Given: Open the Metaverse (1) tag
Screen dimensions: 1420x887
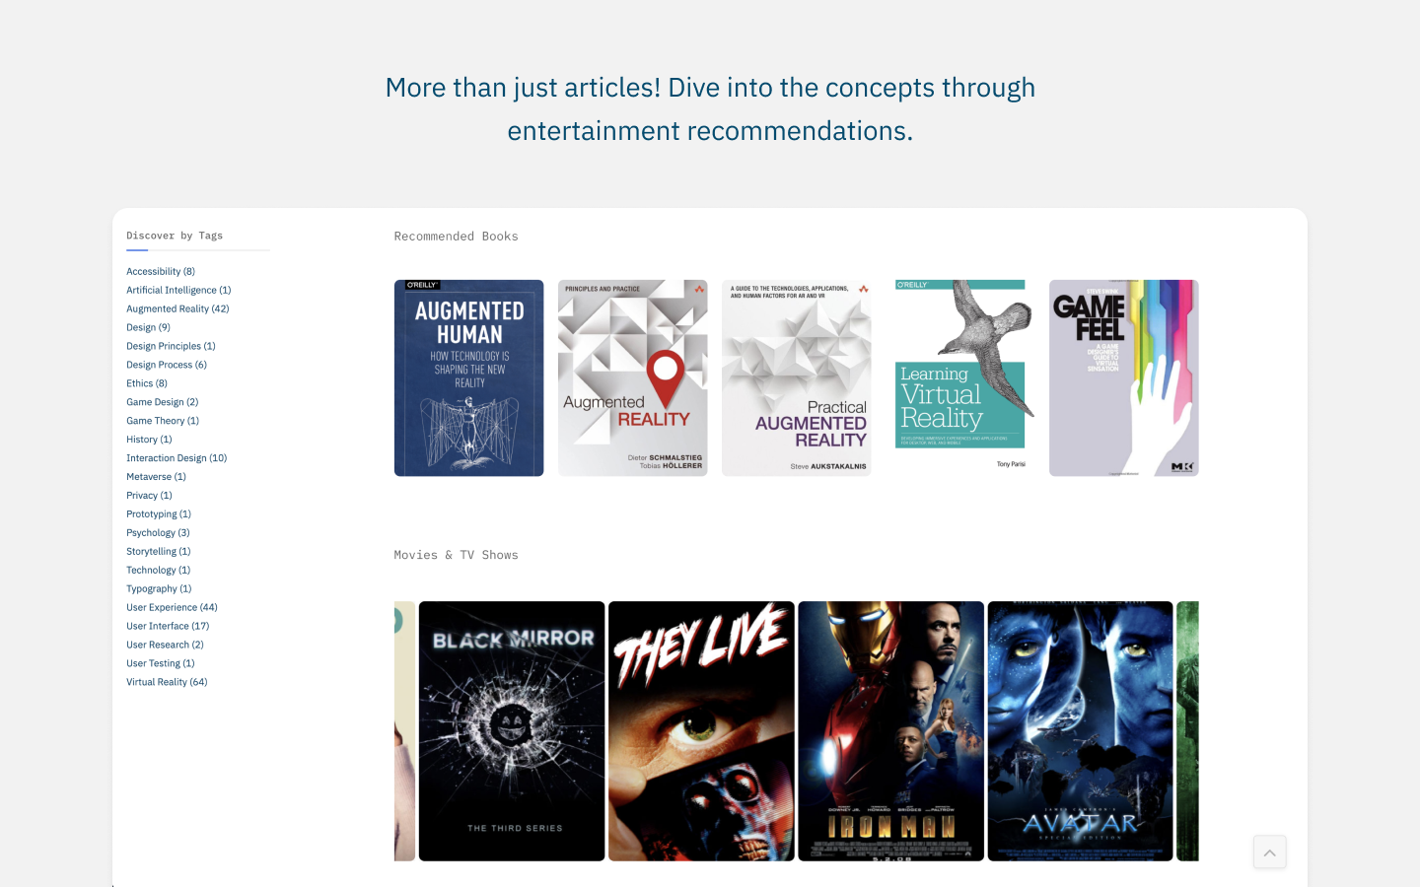Looking at the screenshot, I should click(156, 477).
